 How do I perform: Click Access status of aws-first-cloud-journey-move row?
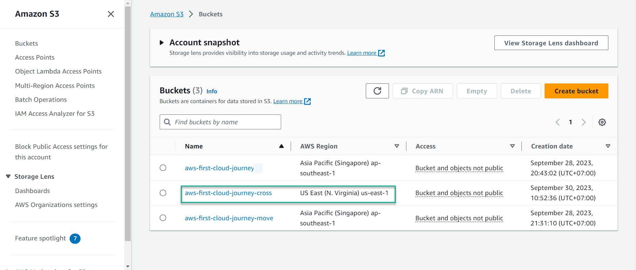click(x=459, y=218)
